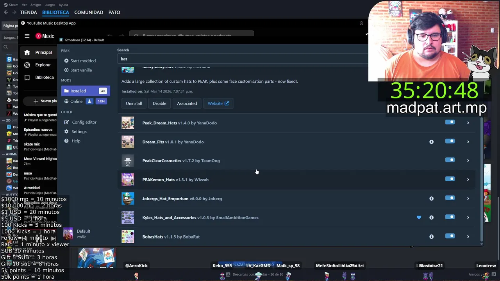Click the download icon next to Online
Viewport: 500px width, 281px height.
click(89, 101)
